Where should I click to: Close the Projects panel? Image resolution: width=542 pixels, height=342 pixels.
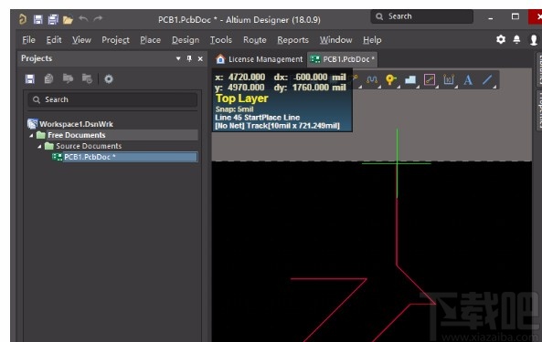coord(200,59)
